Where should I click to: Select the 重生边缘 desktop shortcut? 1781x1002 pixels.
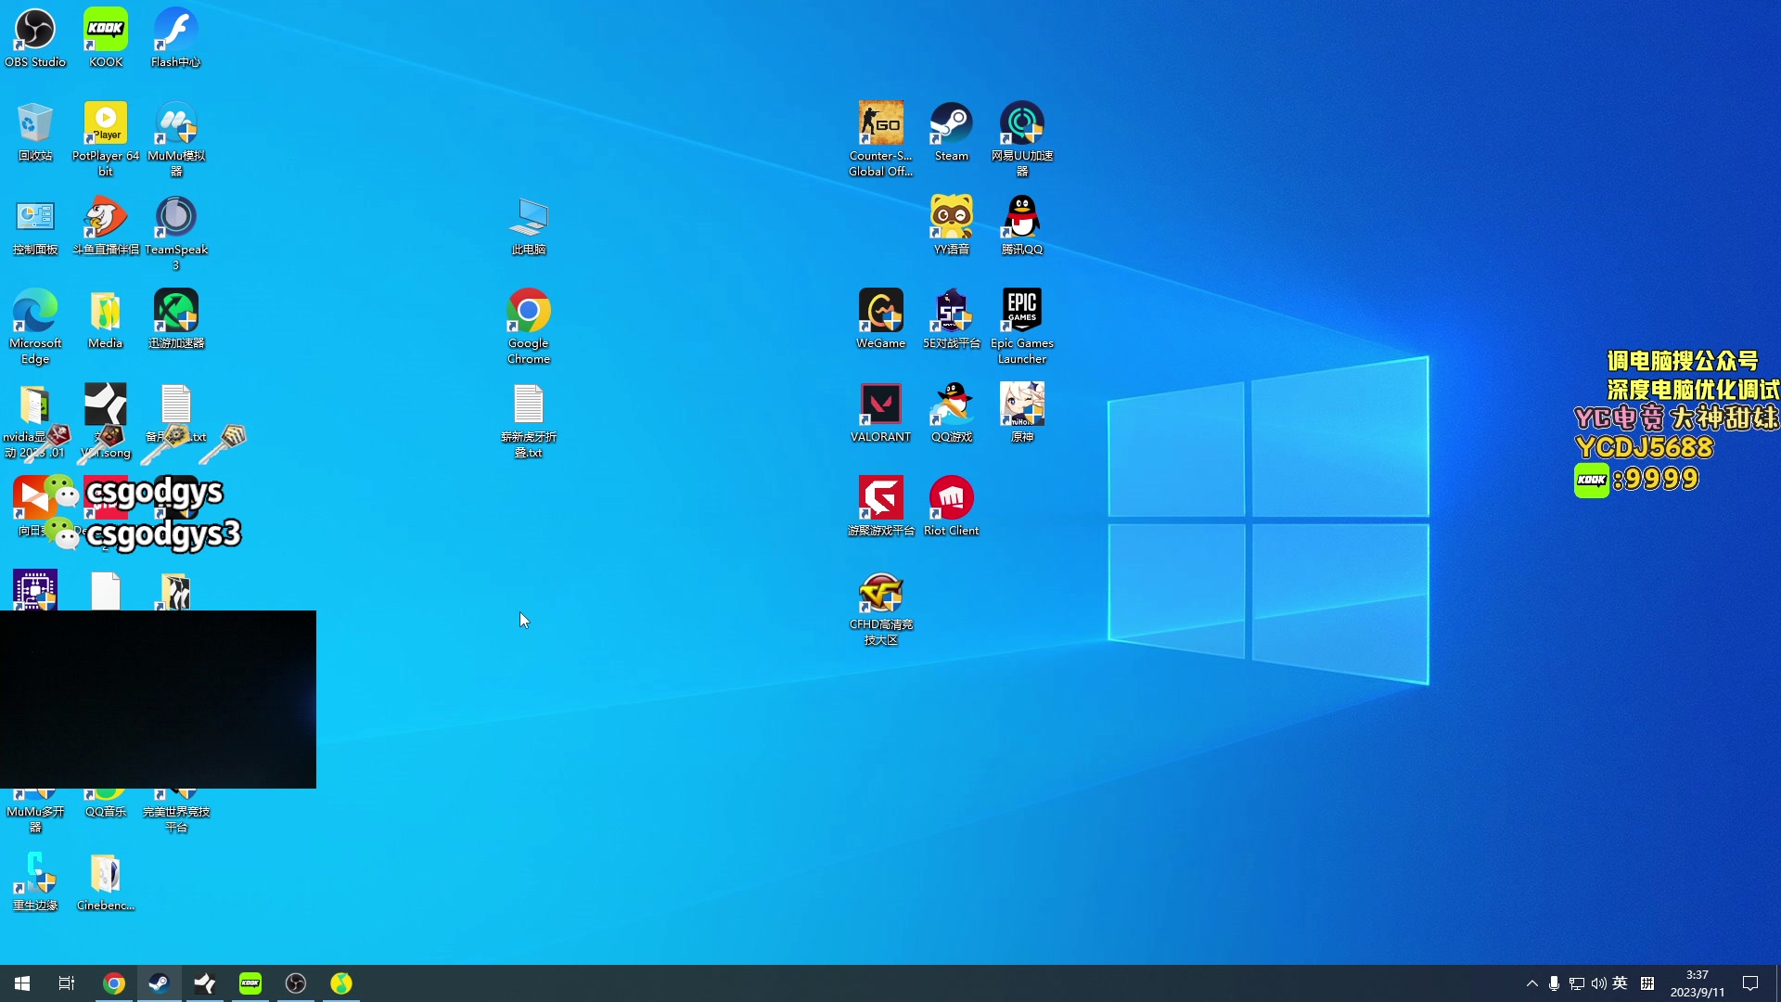tap(35, 881)
